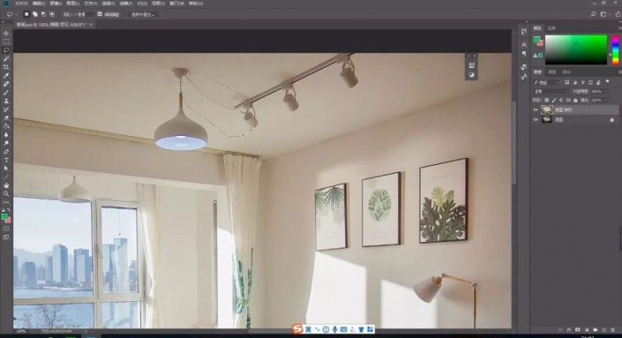Select the Zoom tool in toolbox
The height and width of the screenshot is (338, 622).
coord(6,193)
